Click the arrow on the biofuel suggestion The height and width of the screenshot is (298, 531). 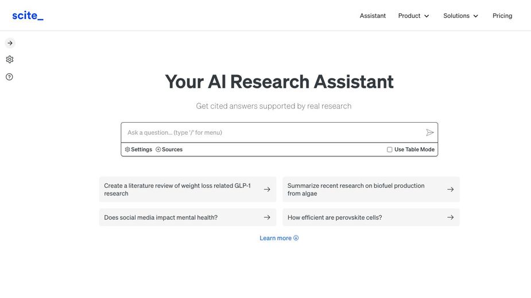coord(451,190)
